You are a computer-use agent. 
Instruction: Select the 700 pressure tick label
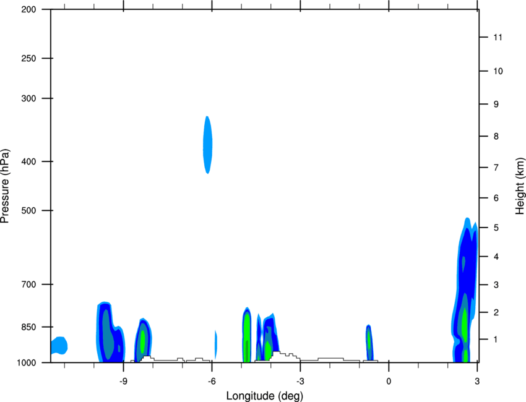(28, 284)
